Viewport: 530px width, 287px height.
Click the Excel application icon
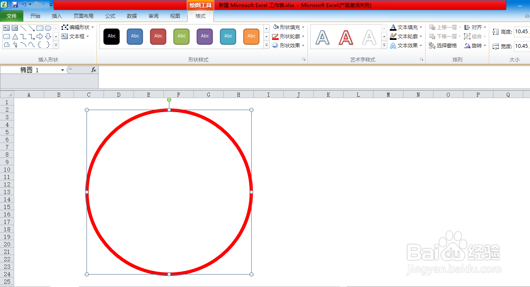point(4,5)
